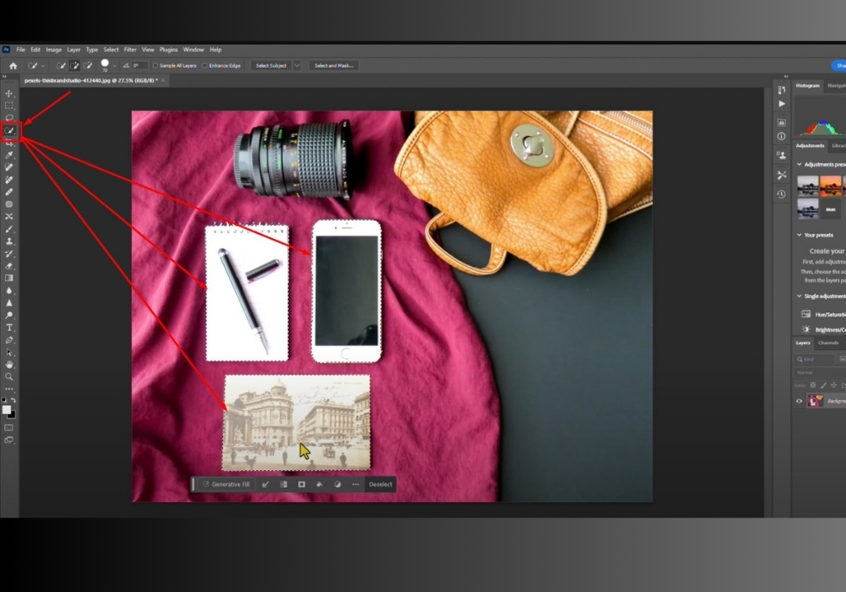Select the Brush tool
The width and height of the screenshot is (846, 592).
click(9, 229)
